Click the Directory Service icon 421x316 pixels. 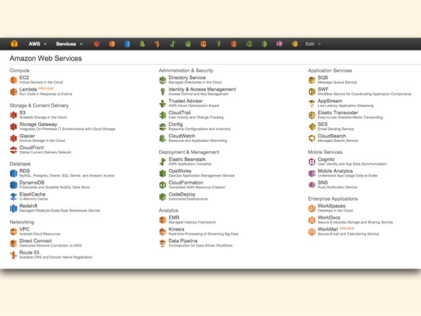click(x=162, y=80)
